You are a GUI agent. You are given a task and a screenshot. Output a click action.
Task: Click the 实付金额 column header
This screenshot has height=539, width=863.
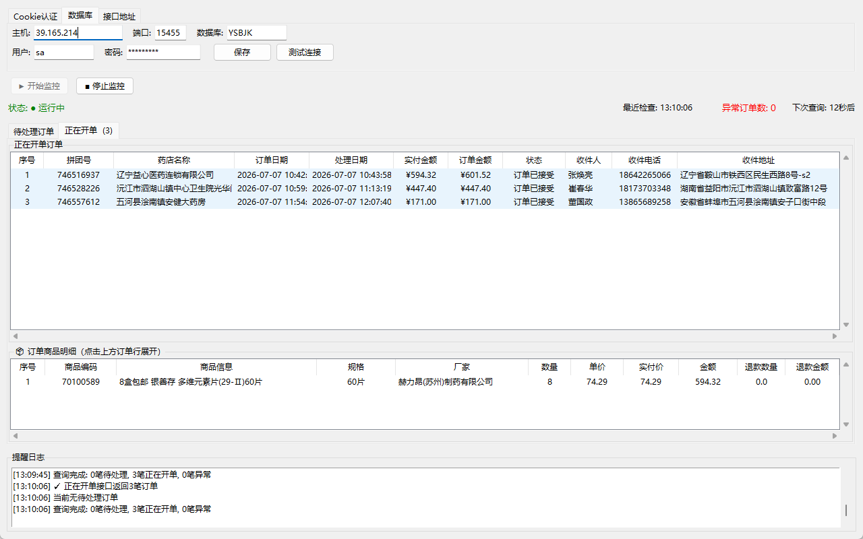click(x=421, y=160)
